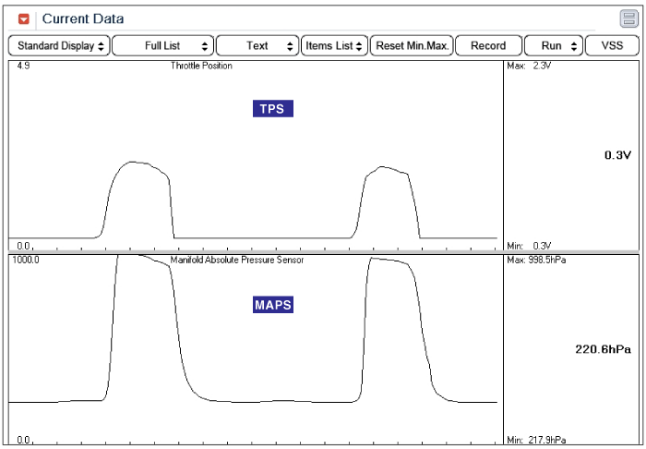Click the blue TPS label on the graph
Image resolution: width=646 pixels, height=449 pixels.
click(273, 109)
